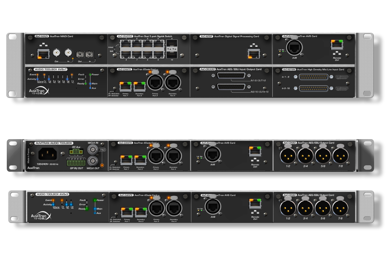The height and width of the screenshot is (257, 386).
Task: Click XLR output 5/6 on the rear panel unit
Action: click(x=323, y=156)
